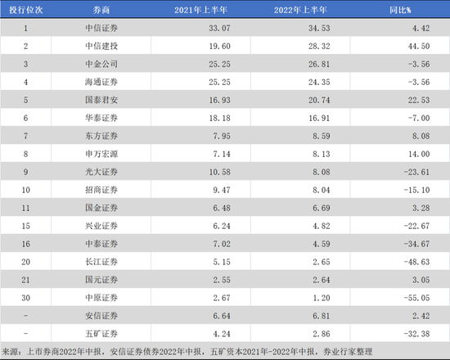The height and width of the screenshot is (360, 450).
Task: Select the 中信证券 cell
Action: click(x=101, y=28)
